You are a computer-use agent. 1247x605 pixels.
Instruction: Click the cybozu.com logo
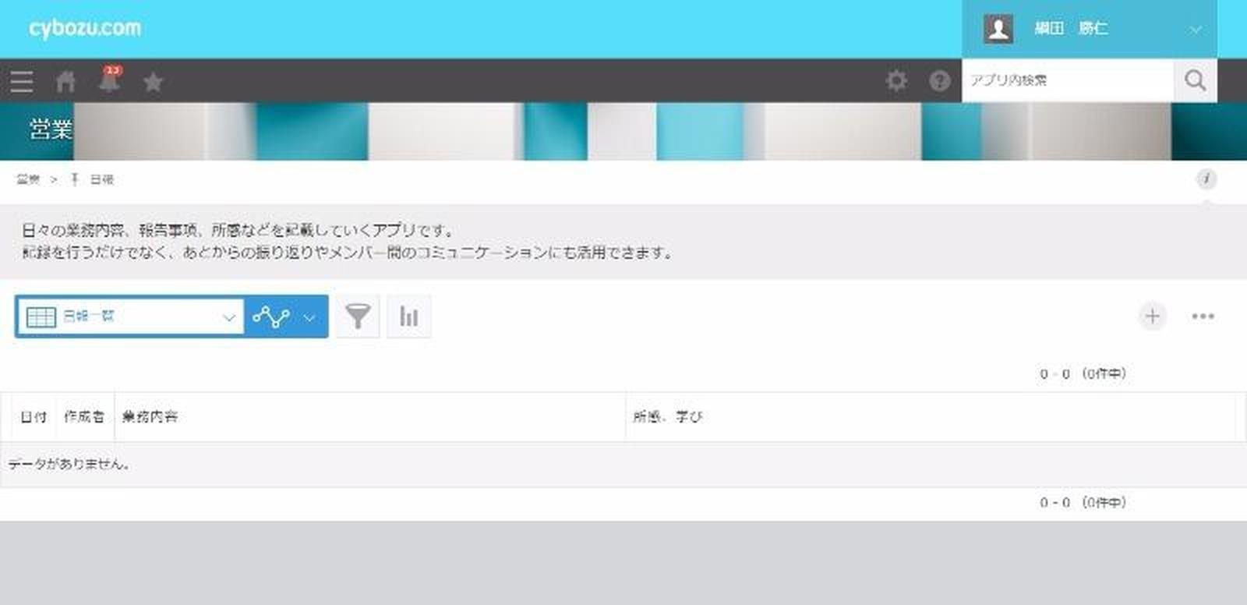point(85,28)
